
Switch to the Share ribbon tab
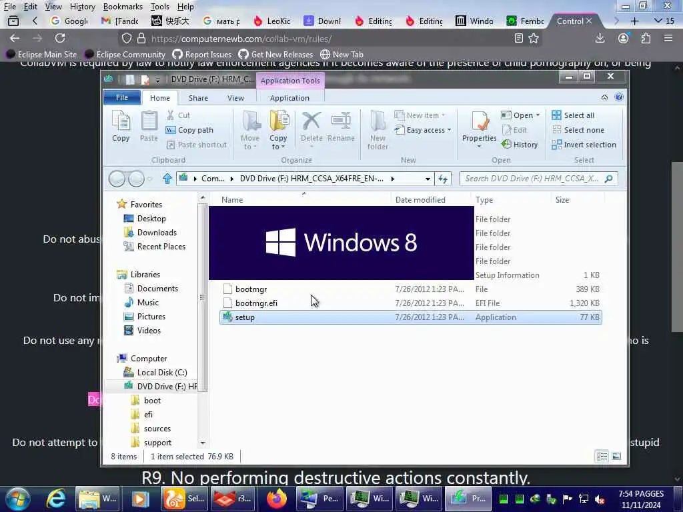(198, 98)
